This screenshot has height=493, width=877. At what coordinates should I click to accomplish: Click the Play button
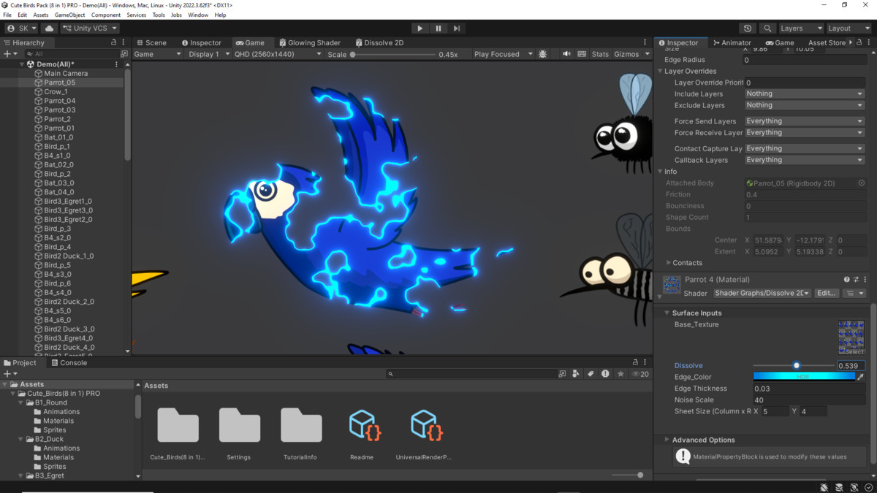click(419, 28)
